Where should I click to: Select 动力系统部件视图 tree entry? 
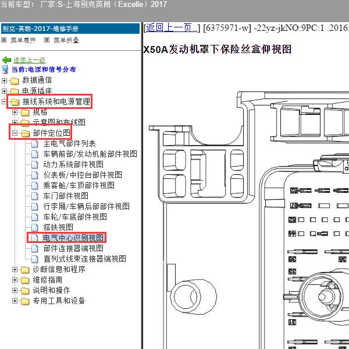tap(73, 164)
